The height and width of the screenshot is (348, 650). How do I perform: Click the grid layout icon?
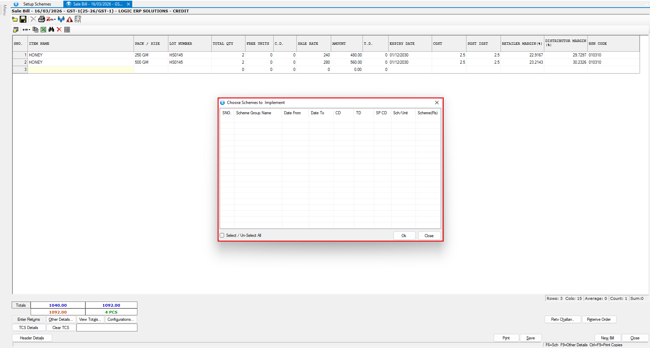67,30
